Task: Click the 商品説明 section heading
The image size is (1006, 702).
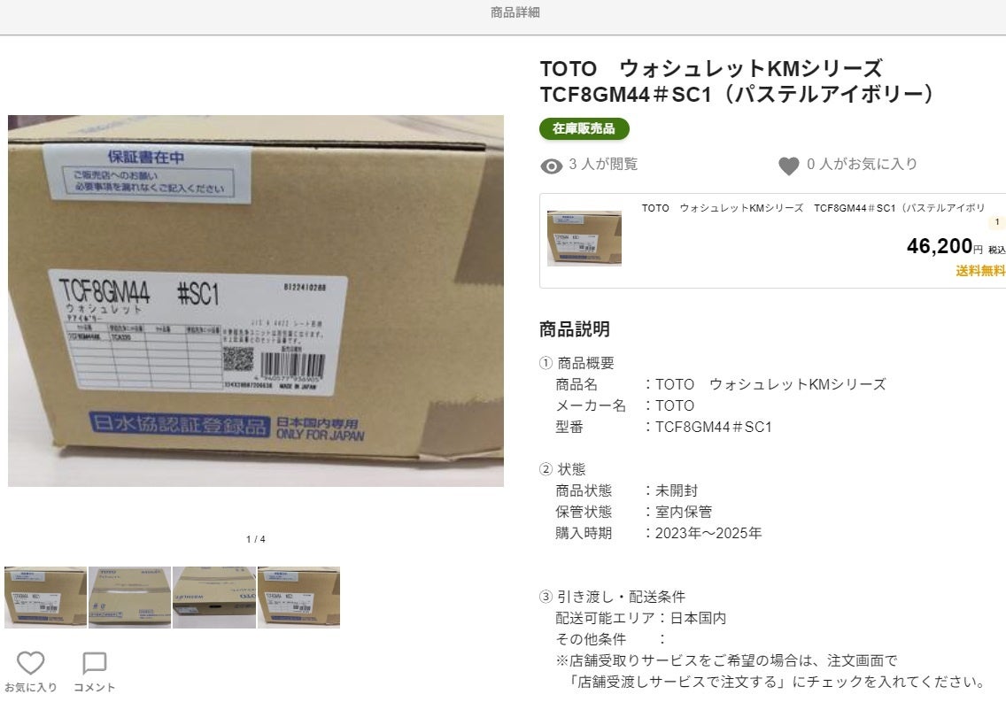Action: 574,329
